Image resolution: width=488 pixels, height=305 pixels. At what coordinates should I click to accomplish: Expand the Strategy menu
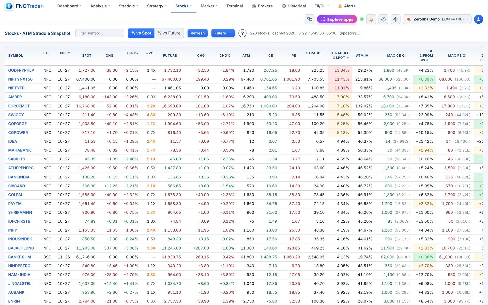click(157, 6)
